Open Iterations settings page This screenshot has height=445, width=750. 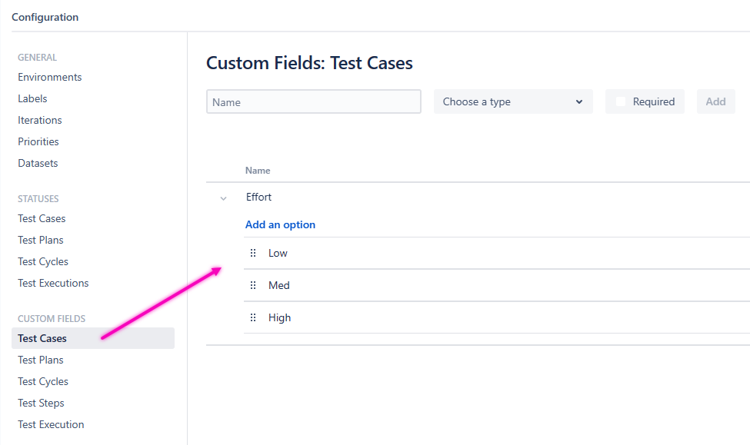tap(40, 120)
